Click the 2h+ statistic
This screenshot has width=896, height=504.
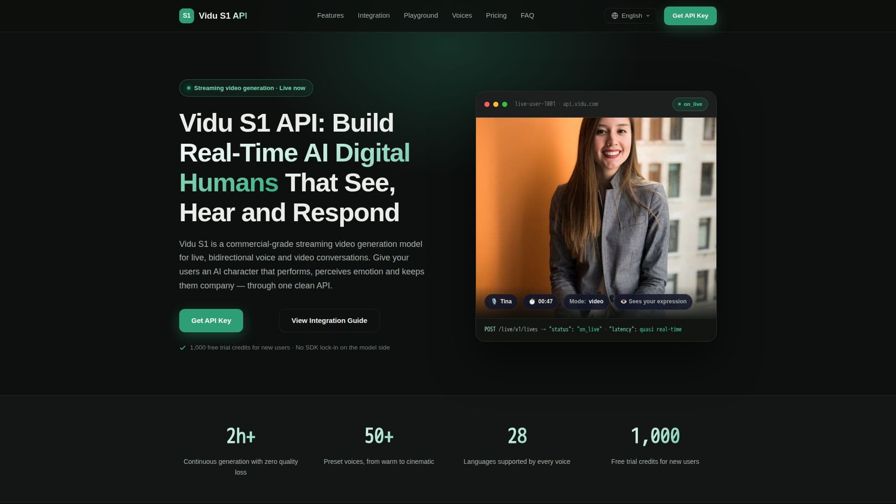click(241, 436)
